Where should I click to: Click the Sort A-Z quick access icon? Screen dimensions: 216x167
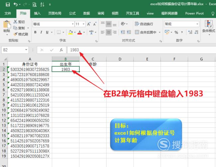(42, 5)
